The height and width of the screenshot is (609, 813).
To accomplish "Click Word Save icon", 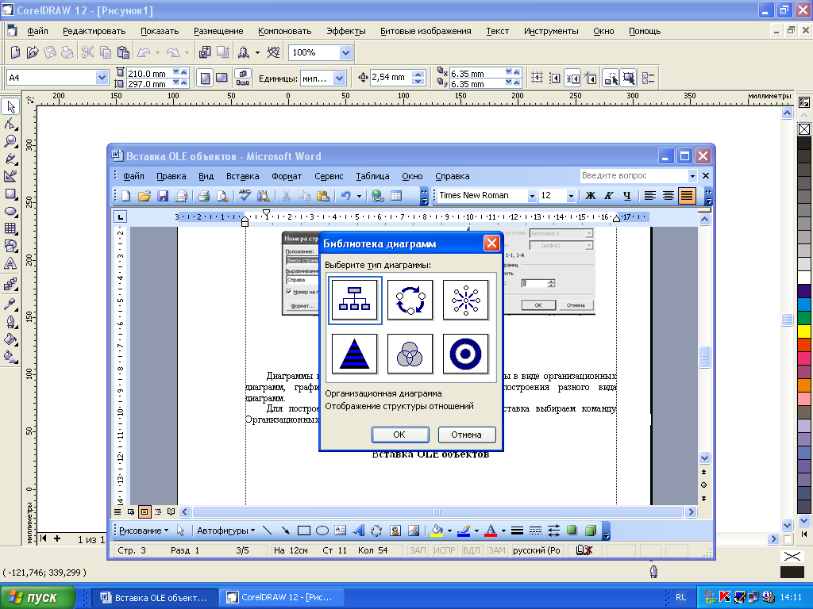I will click(x=163, y=196).
